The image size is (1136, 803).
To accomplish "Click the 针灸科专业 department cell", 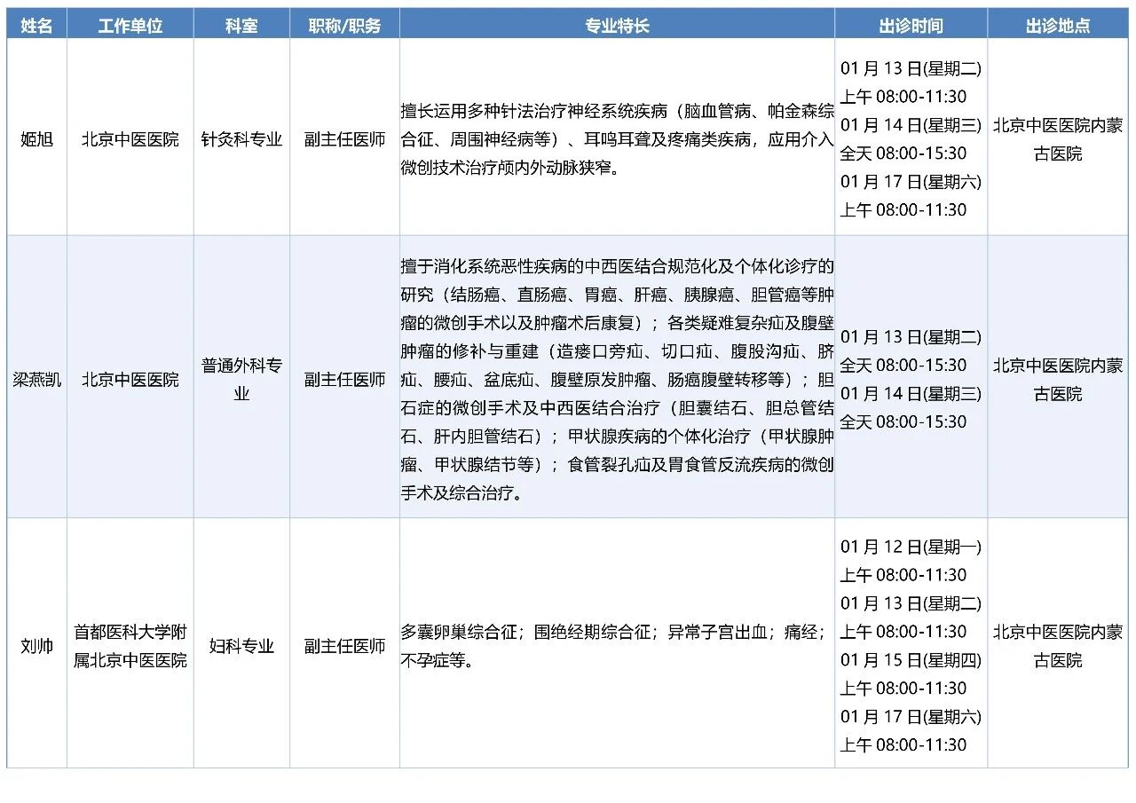I will [241, 139].
